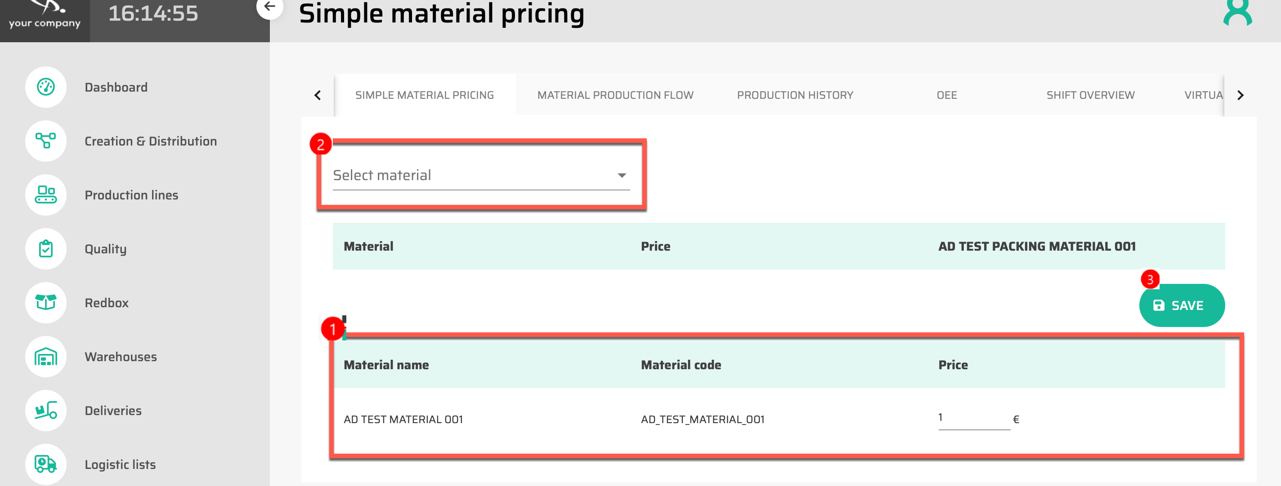The height and width of the screenshot is (486, 1281).
Task: Click the user profile icon
Action: click(x=1237, y=13)
